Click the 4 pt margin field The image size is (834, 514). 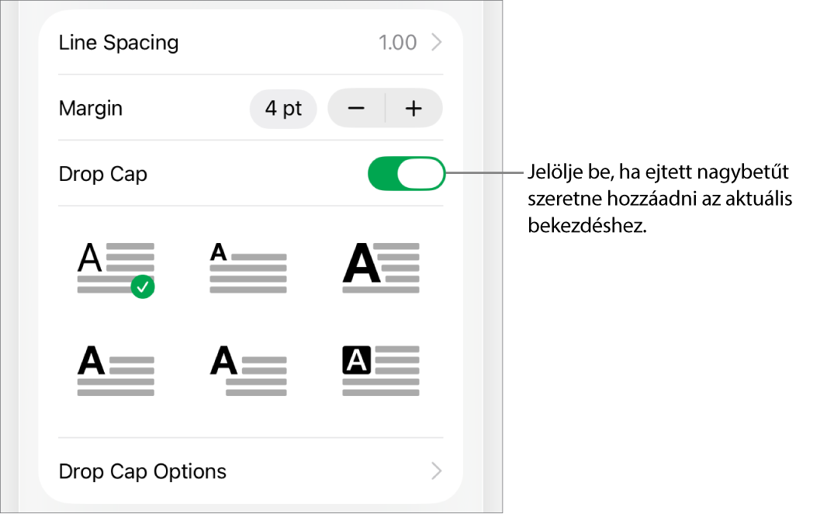click(x=283, y=108)
